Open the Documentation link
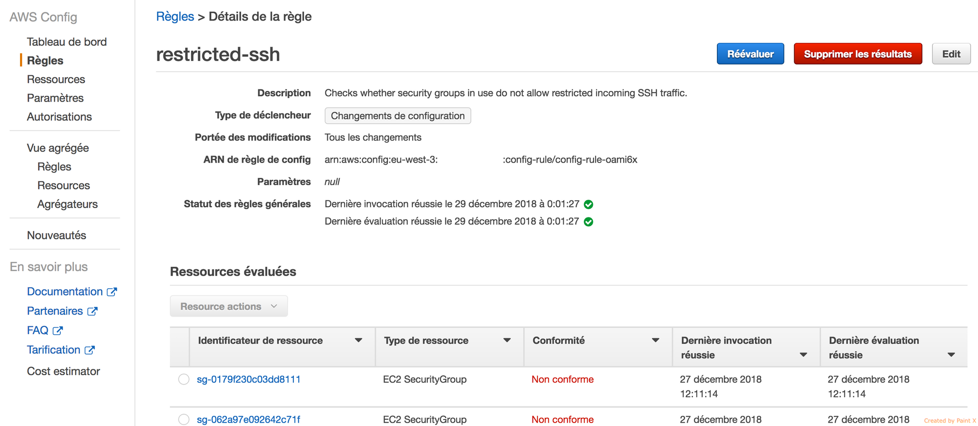Screen dimensions: 978x426 (x=65, y=292)
